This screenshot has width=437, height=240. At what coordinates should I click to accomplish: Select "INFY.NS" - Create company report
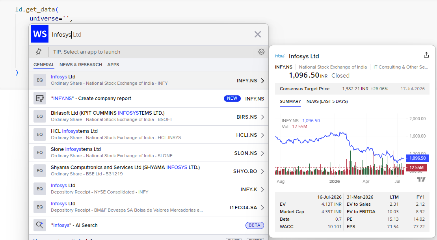[149, 99]
